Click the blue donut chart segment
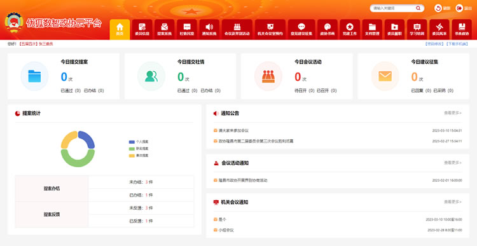Screen dimensions: 477x246 (x=88, y=139)
